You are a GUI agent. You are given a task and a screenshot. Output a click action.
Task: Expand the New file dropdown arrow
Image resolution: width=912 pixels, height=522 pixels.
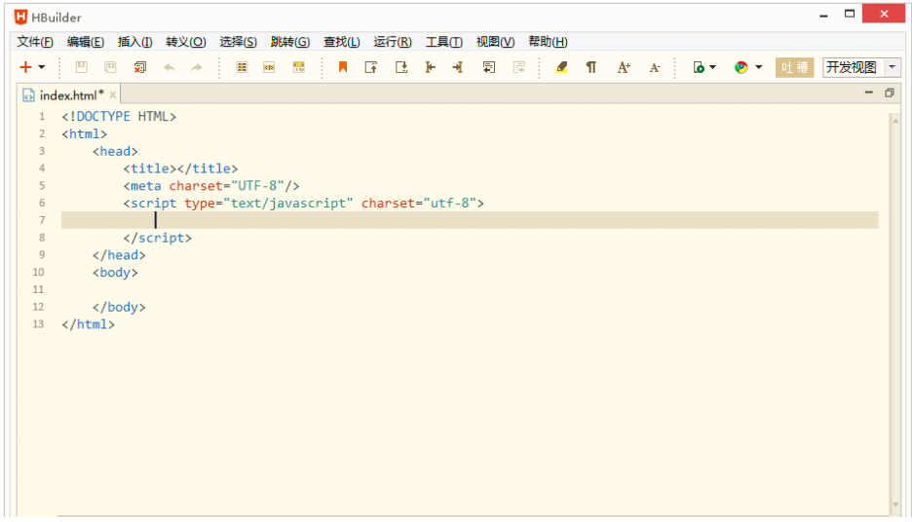click(42, 67)
